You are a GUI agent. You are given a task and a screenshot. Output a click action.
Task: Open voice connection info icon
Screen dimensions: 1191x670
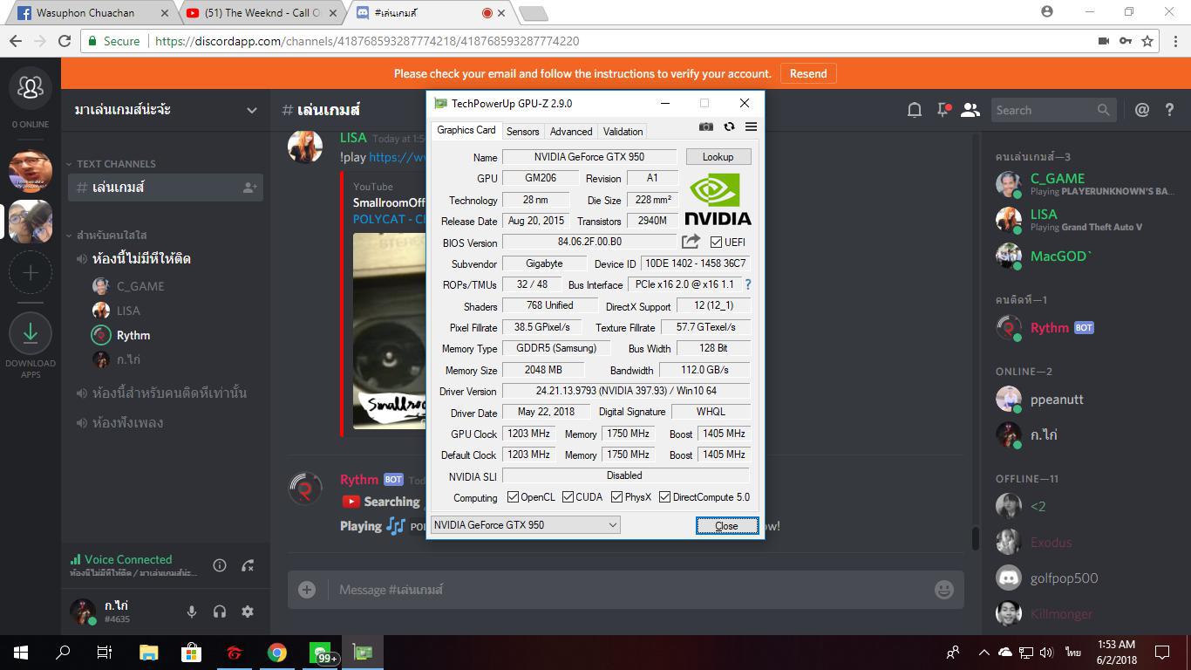pos(220,565)
